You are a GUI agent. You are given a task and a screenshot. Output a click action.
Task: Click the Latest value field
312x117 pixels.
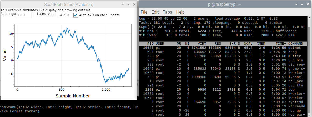pos(66,15)
